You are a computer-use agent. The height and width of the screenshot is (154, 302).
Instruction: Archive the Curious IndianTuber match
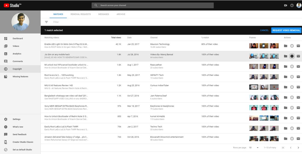coord(285,87)
